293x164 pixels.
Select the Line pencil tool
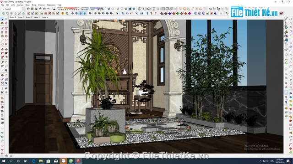tap(2, 28)
